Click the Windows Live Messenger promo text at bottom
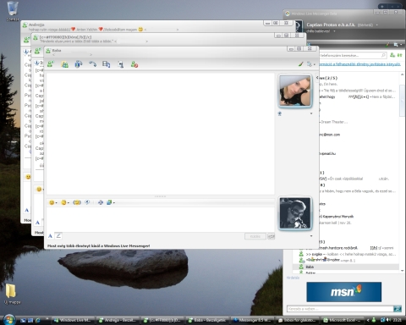Screen dimensions: 406x325 pos(99,246)
